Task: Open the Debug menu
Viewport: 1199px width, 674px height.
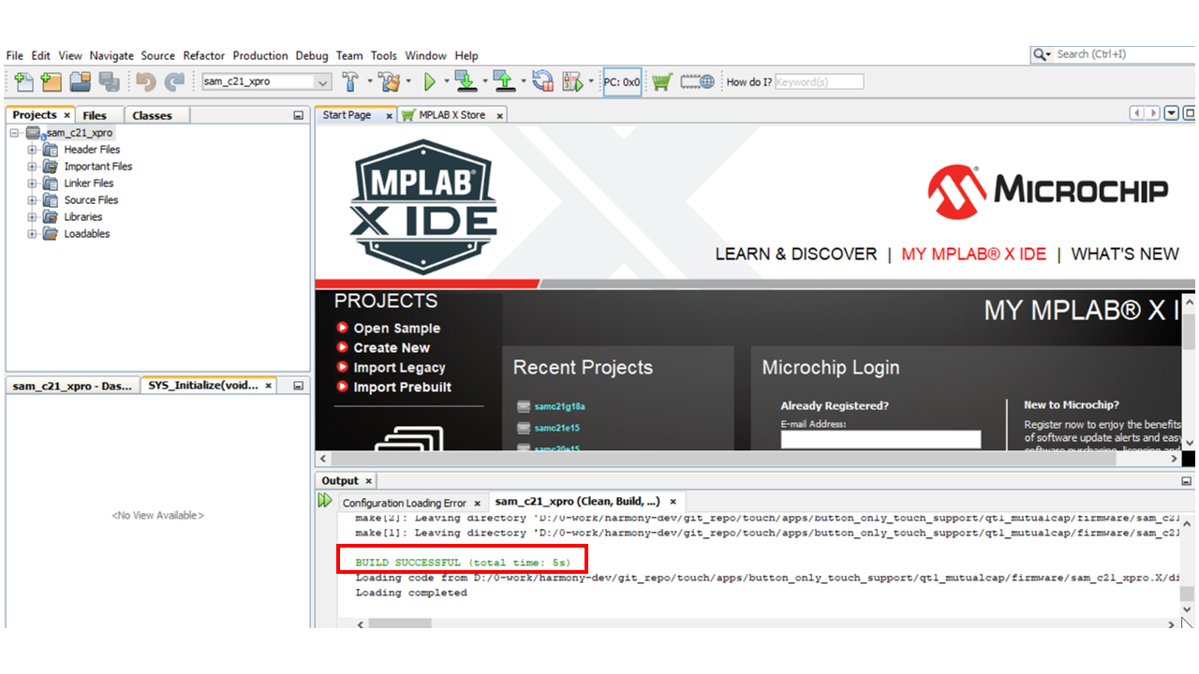Action: 312,56
